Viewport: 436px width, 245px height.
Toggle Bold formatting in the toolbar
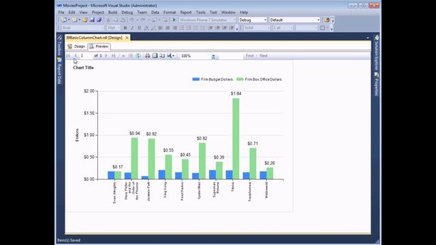point(125,28)
